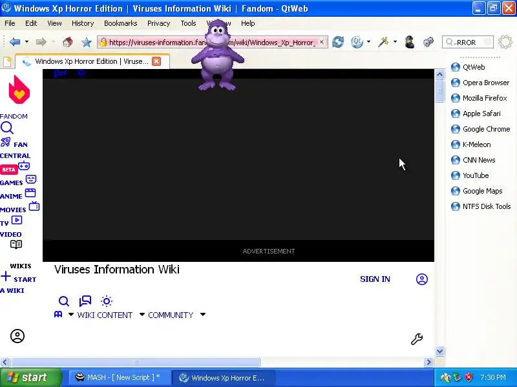
Task: Open the Wikis book icon
Action: [x=16, y=244]
